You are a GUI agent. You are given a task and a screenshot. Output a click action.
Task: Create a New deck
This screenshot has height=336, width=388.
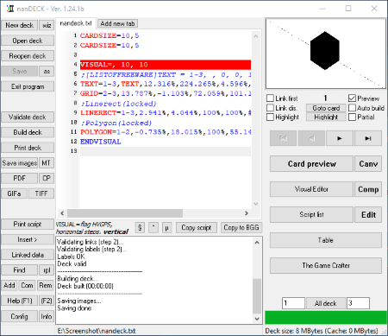coord(19,25)
